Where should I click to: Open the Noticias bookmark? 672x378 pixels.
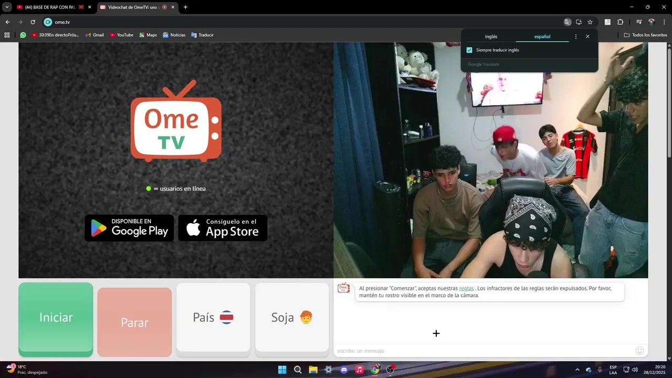[174, 35]
